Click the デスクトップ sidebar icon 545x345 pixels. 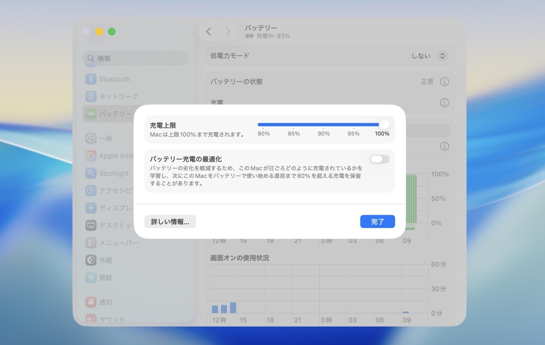pos(91,226)
